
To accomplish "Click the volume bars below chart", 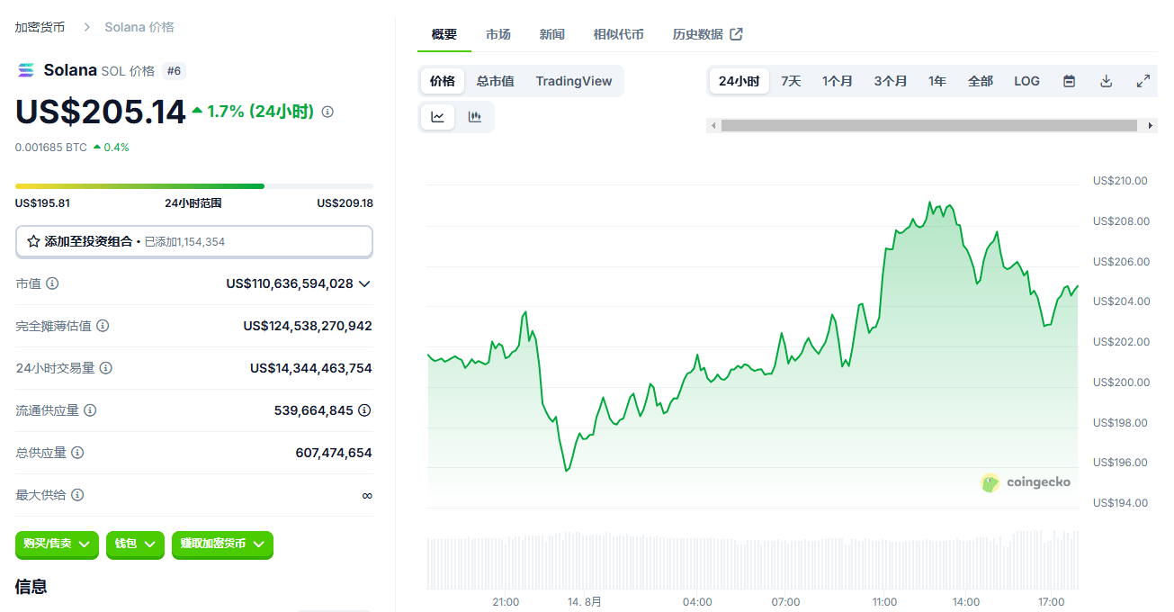I will tap(752, 560).
